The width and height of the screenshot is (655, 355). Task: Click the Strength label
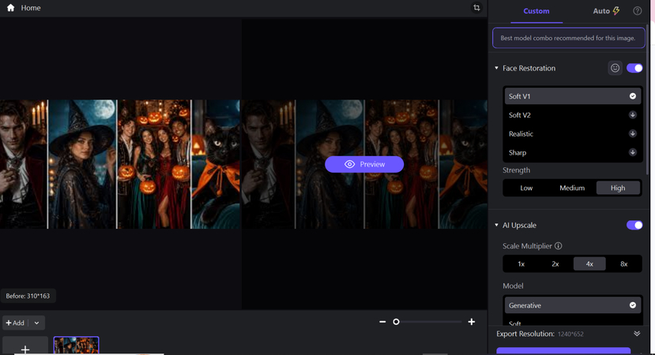[x=516, y=170]
